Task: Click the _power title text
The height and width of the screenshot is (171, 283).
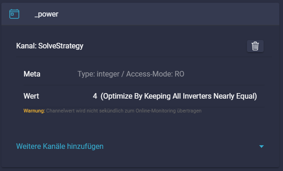Action: coord(46,14)
